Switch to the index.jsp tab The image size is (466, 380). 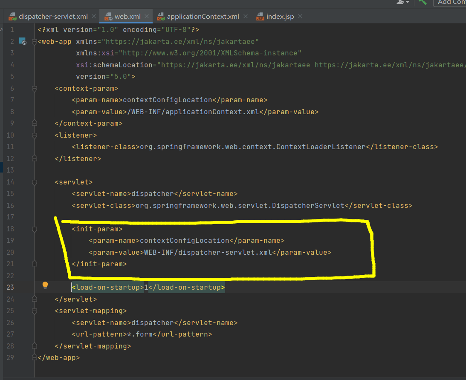click(280, 16)
